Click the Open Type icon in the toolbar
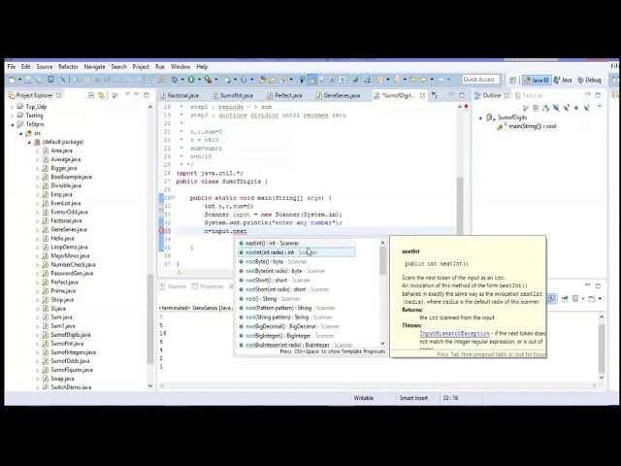The height and width of the screenshot is (466, 621). 262,80
